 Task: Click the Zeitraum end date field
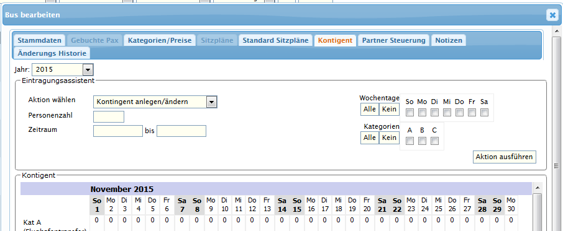(181, 131)
